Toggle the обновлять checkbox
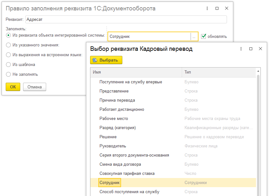Image resolution: width=269 pixels, height=196 pixels. click(x=204, y=36)
